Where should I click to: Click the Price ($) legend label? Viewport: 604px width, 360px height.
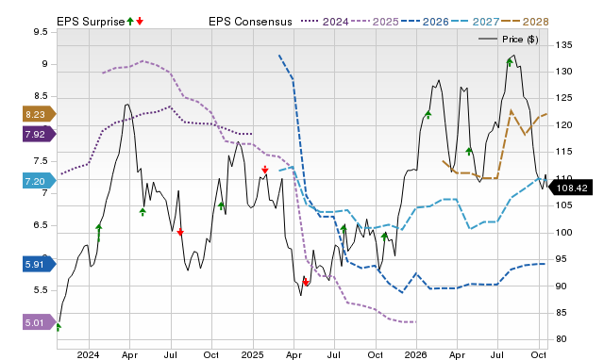pyautogui.click(x=520, y=40)
